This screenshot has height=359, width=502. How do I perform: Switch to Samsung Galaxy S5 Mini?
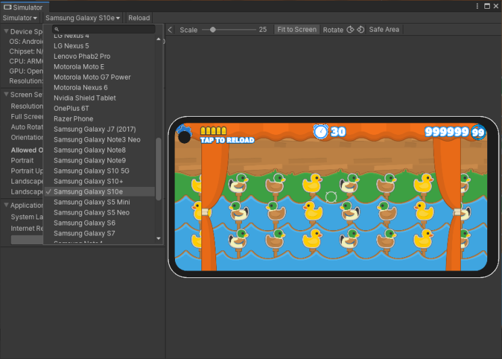99,202
